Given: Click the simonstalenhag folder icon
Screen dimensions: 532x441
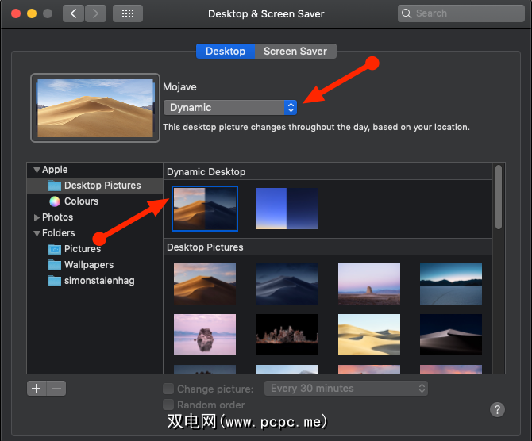Looking at the screenshot, I should tap(55, 281).
